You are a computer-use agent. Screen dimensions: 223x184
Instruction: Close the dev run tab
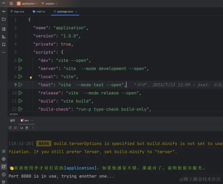[32, 121]
